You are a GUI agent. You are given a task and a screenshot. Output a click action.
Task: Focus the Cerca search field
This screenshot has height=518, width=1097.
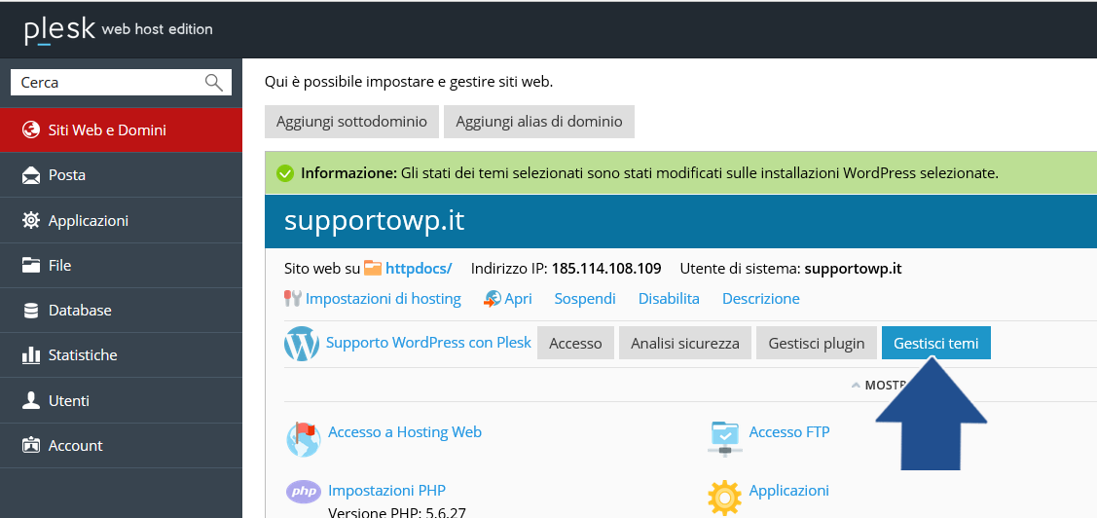tap(121, 82)
